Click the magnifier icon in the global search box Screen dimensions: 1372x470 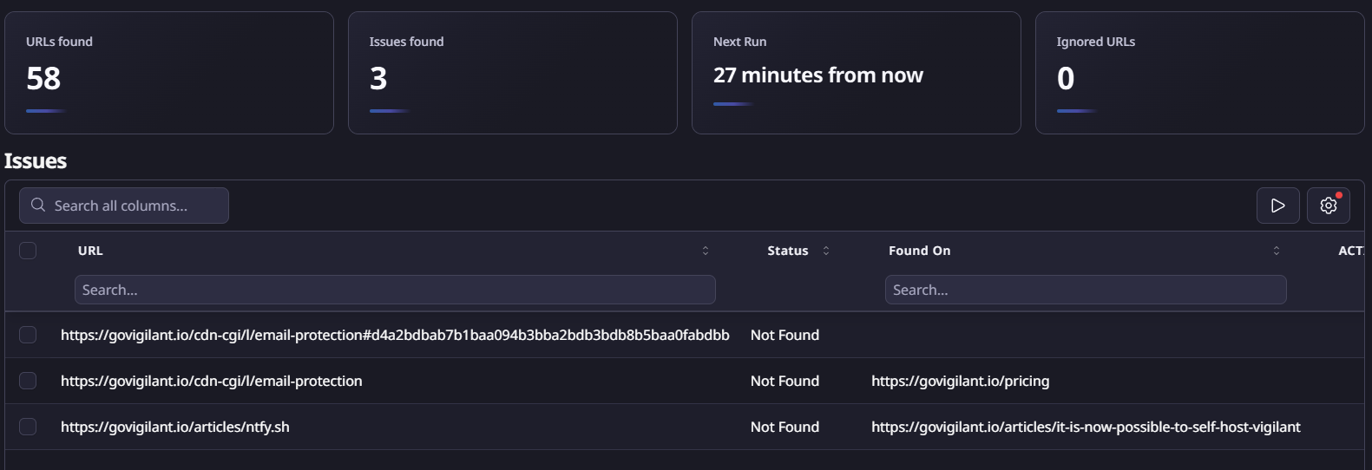coord(38,206)
